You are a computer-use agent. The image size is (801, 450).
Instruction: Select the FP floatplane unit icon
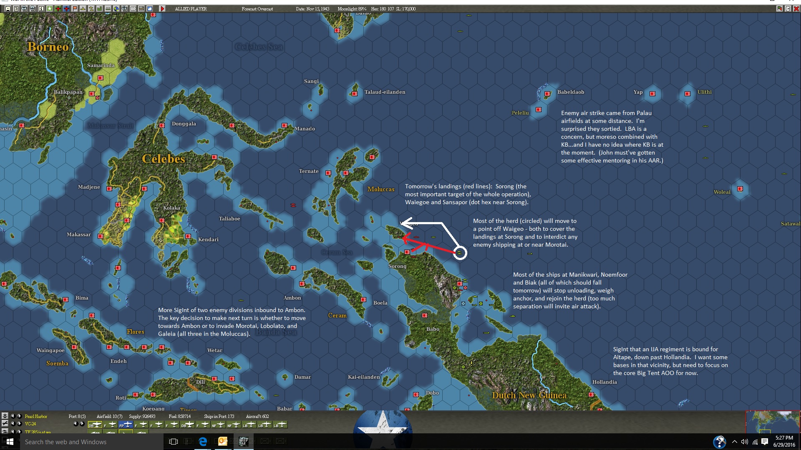(x=126, y=425)
